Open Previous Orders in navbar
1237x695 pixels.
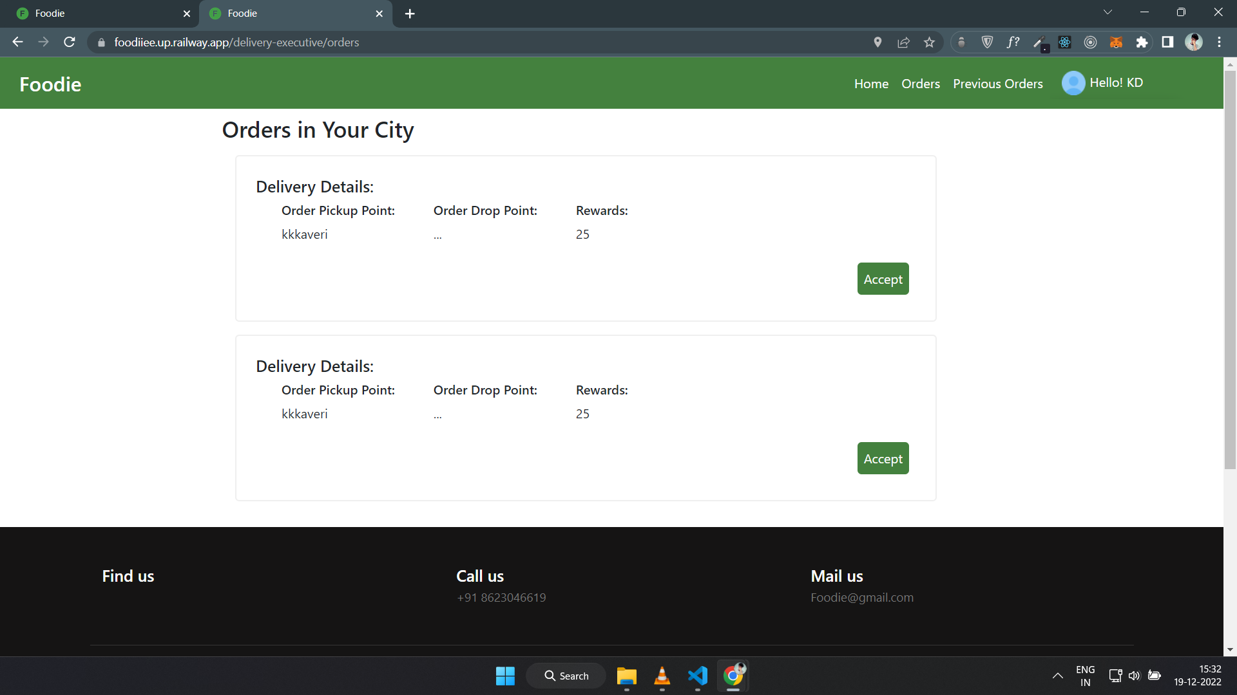[997, 84]
